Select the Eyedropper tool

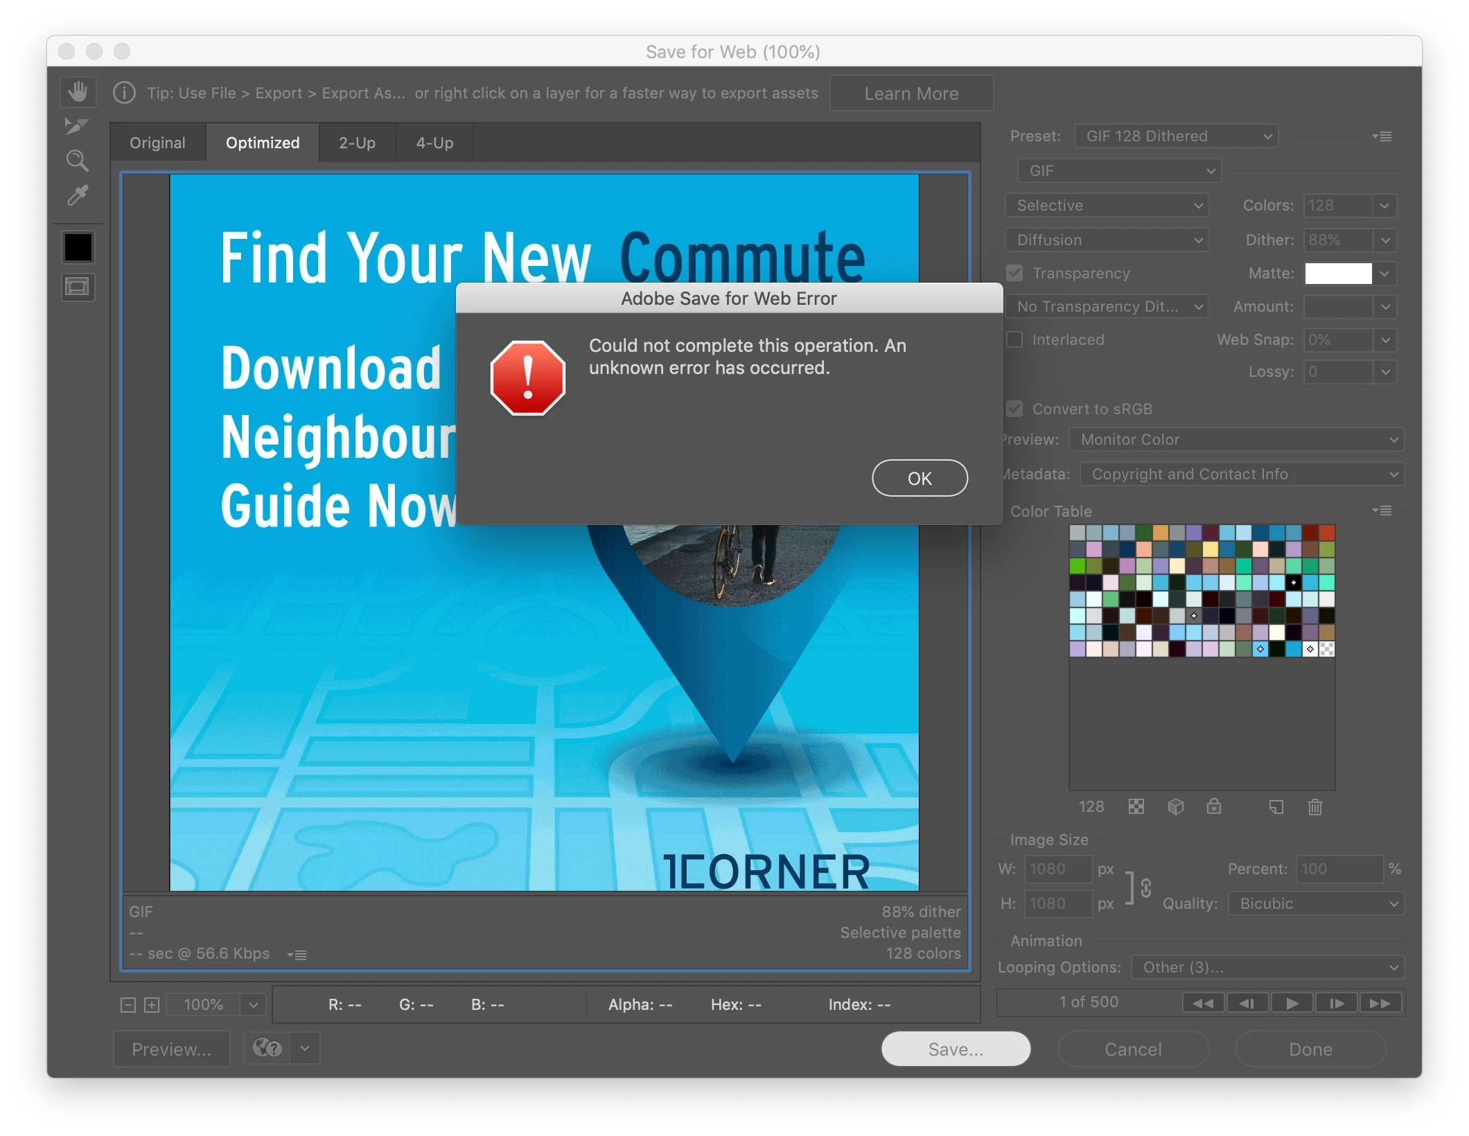[x=77, y=196]
